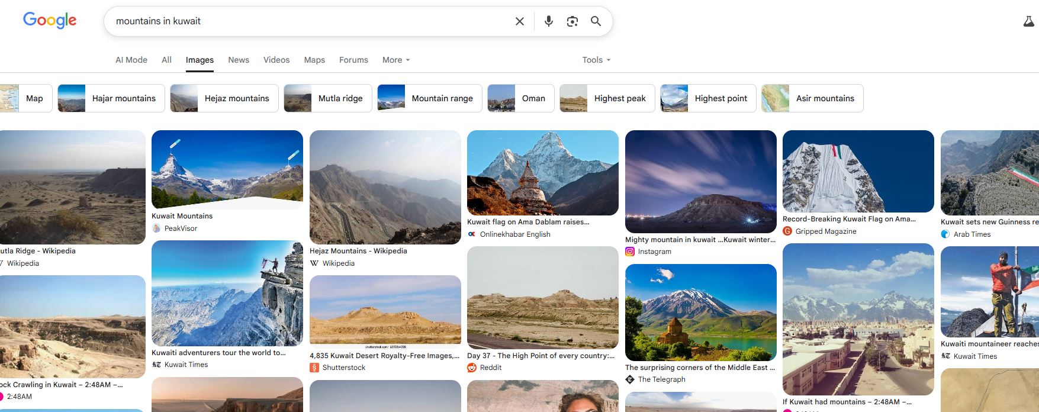Start voice search with microphone icon
This screenshot has width=1039, height=412.
pyautogui.click(x=549, y=21)
